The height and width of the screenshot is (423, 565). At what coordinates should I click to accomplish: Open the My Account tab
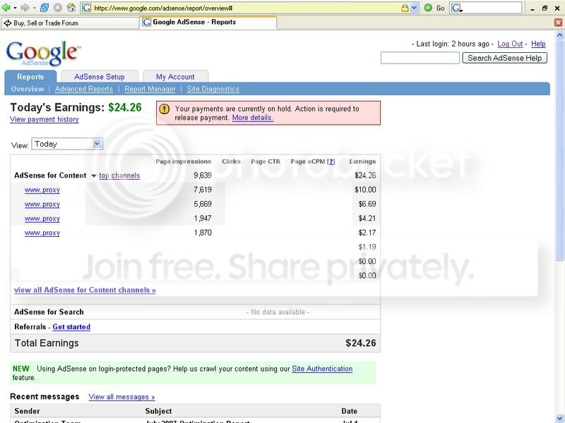tap(175, 77)
